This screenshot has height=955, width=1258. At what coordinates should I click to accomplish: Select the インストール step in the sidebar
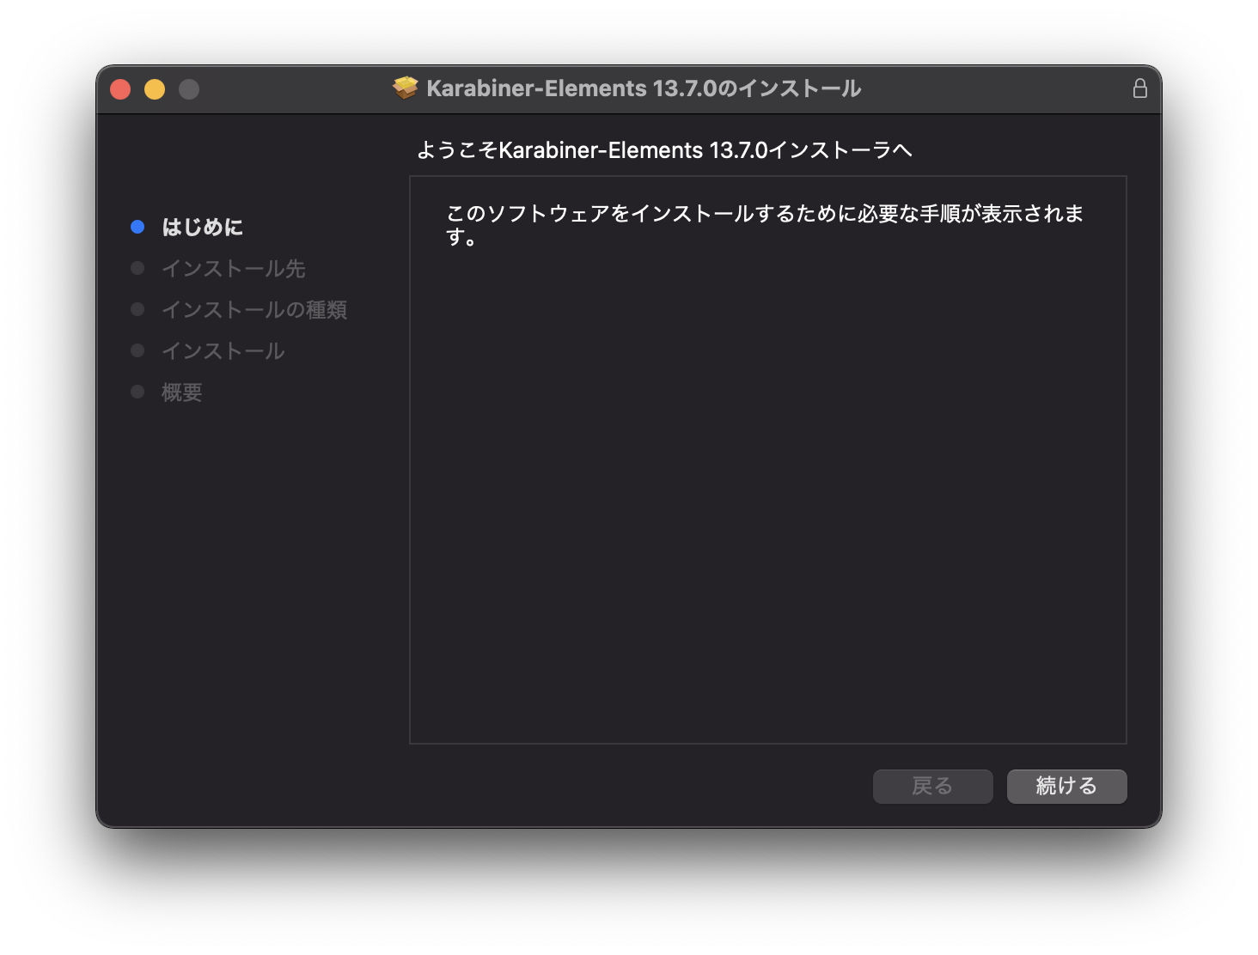223,350
